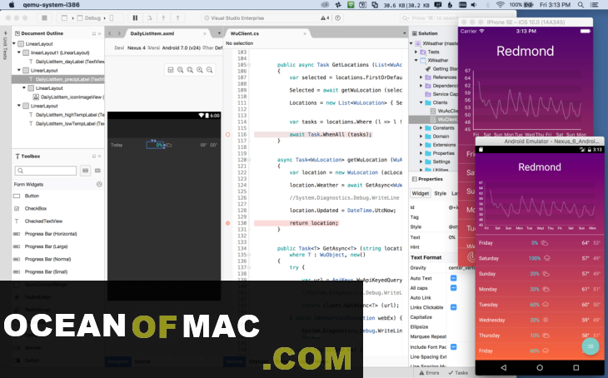Navigate back with the left arrow beside DailyListItem tab
The height and width of the screenshot is (378, 608).
click(x=110, y=33)
